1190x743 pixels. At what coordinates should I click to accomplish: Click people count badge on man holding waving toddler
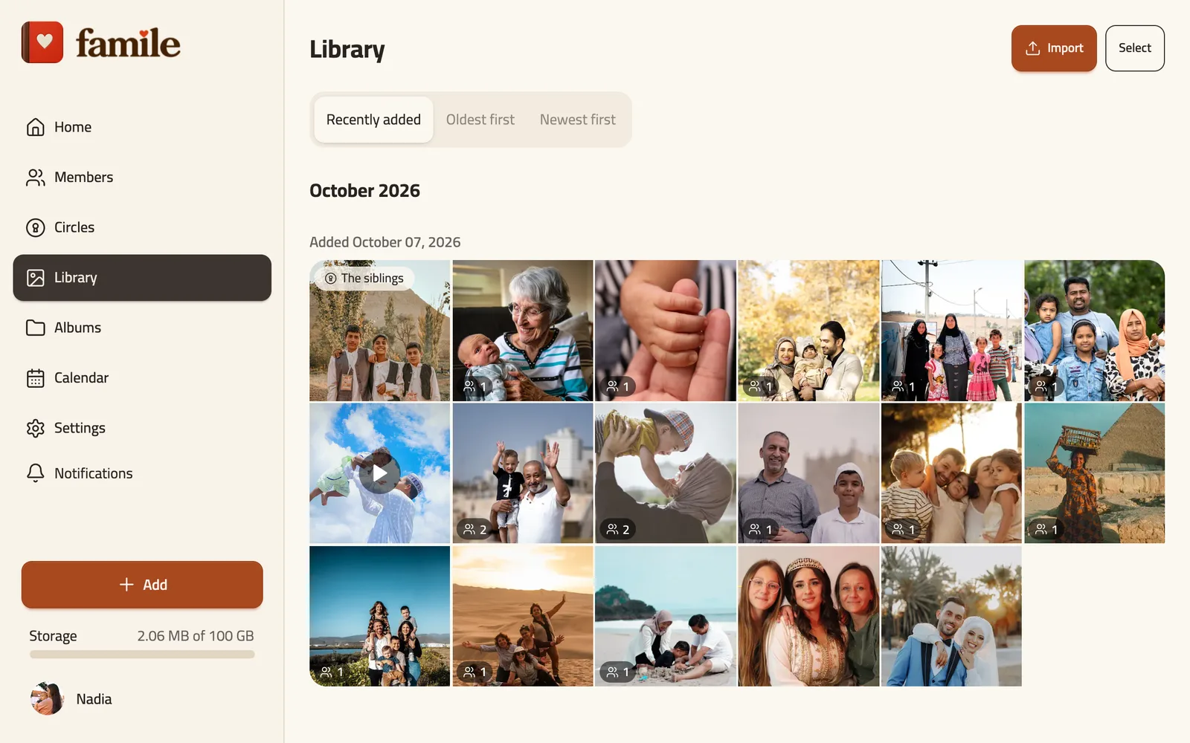(x=475, y=529)
